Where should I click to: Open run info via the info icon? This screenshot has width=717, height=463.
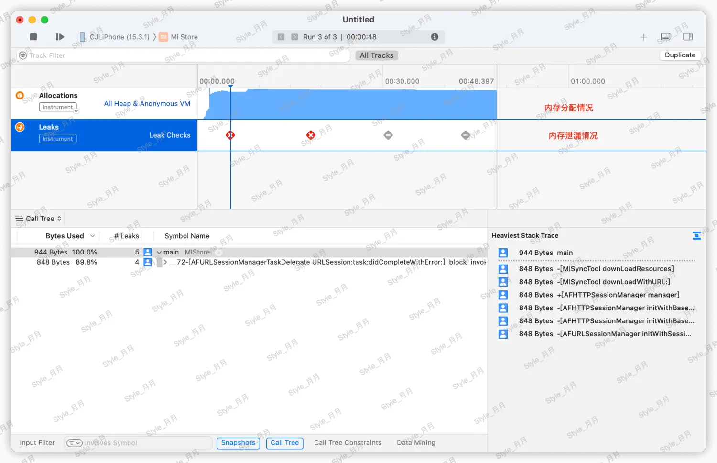click(435, 37)
